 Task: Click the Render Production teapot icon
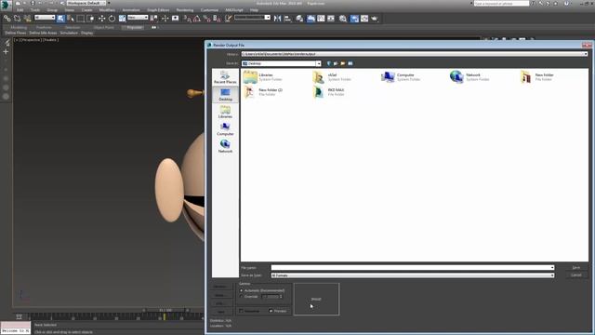pyautogui.click(x=375, y=19)
